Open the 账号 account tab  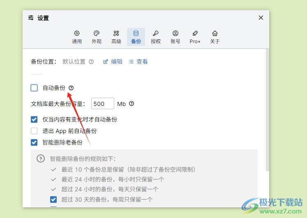click(175, 37)
